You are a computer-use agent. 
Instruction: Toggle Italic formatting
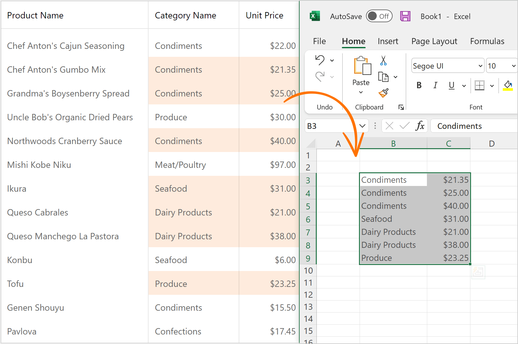tap(435, 85)
